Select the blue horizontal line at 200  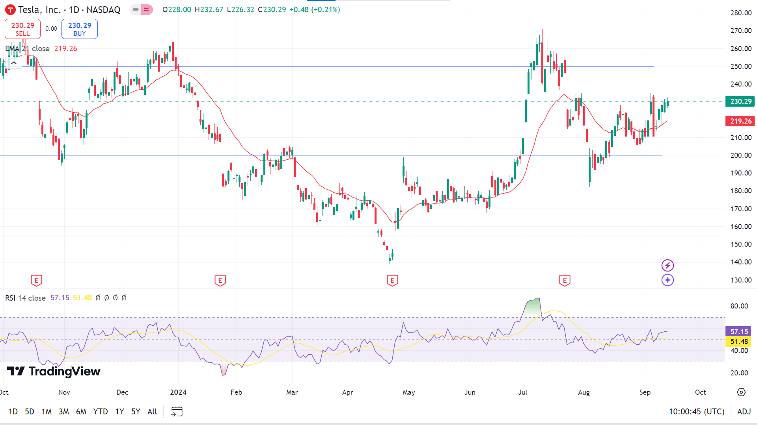[x=331, y=155]
